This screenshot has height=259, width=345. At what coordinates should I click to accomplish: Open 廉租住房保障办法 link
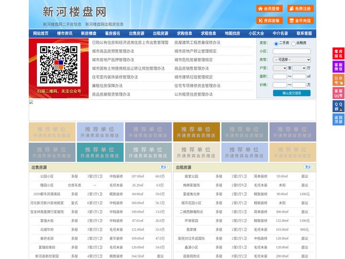[107, 86]
